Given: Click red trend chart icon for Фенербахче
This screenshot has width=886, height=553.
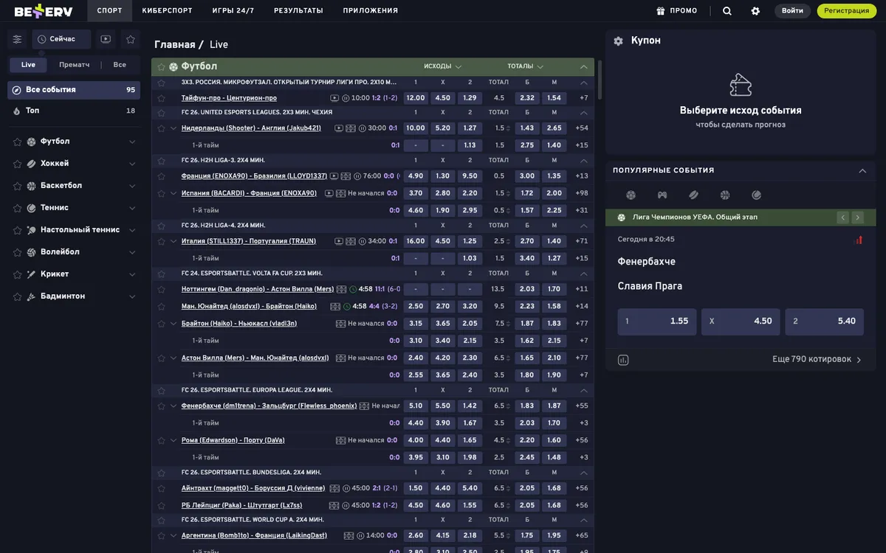Looking at the screenshot, I should tap(858, 240).
